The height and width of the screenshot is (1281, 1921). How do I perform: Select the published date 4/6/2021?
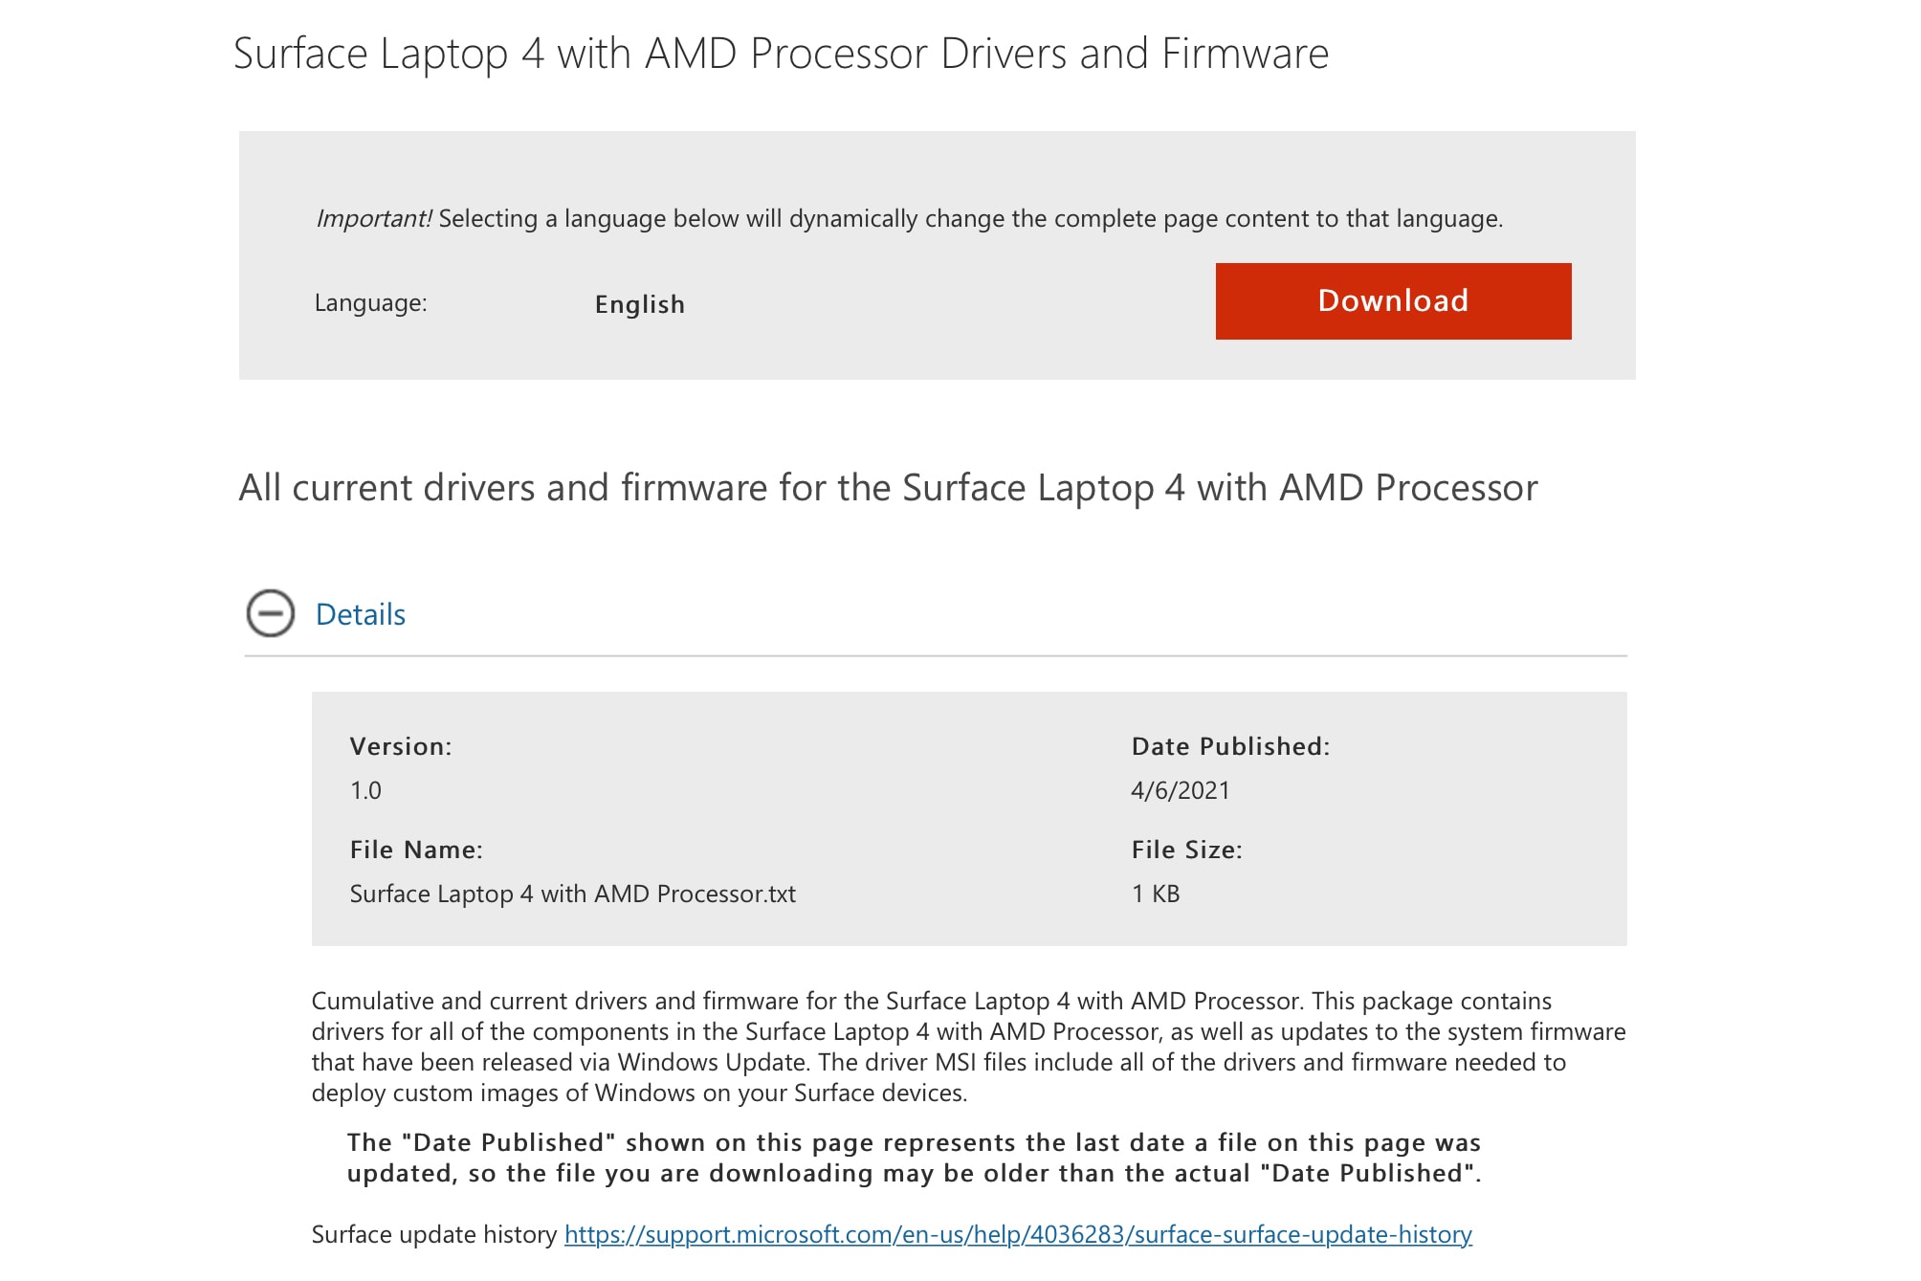(x=1180, y=790)
